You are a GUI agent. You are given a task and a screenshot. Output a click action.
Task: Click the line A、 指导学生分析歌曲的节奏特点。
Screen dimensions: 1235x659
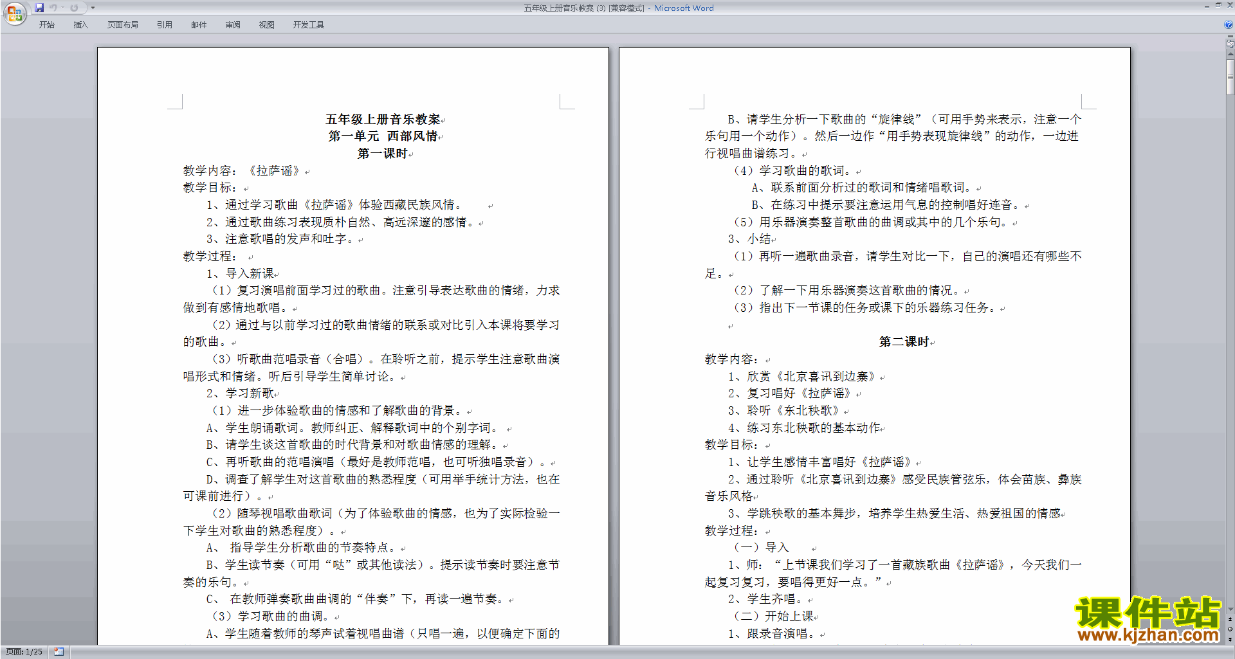click(x=301, y=548)
